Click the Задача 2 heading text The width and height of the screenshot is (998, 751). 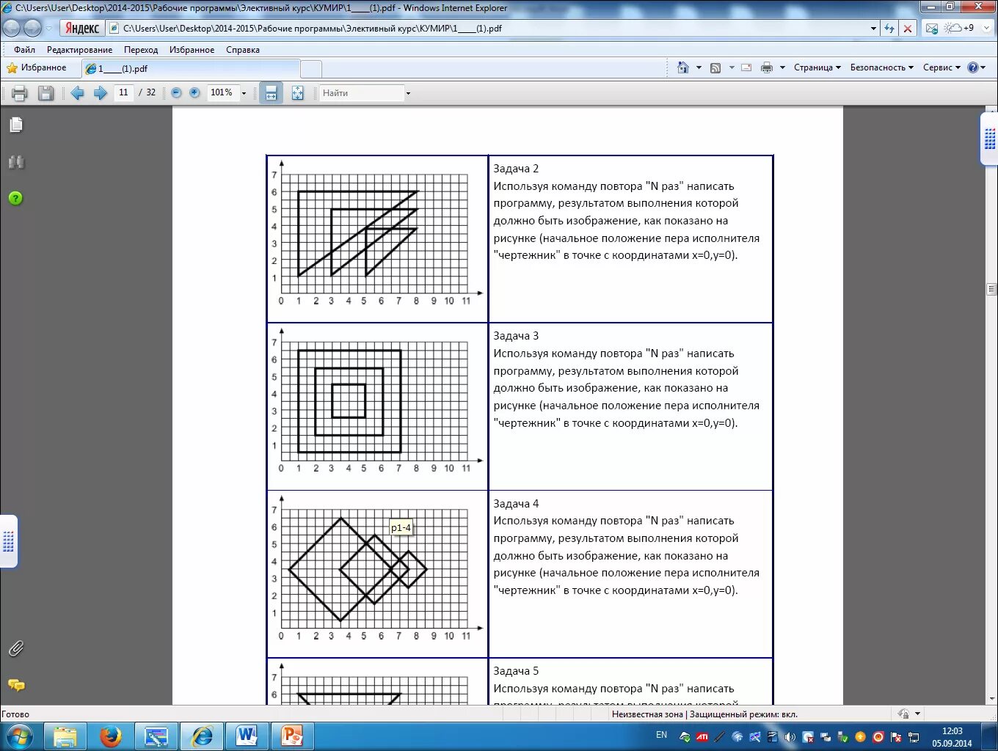click(516, 169)
